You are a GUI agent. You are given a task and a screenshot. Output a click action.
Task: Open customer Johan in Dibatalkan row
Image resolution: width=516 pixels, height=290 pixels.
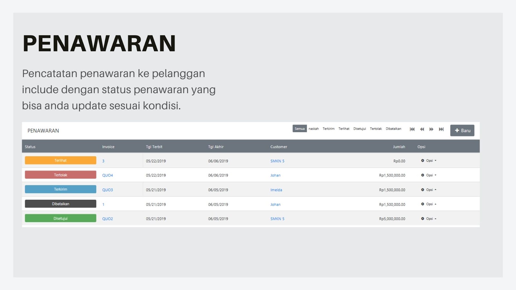pyautogui.click(x=275, y=204)
